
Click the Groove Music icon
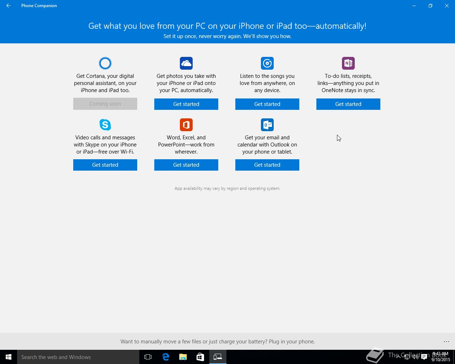coord(267,63)
